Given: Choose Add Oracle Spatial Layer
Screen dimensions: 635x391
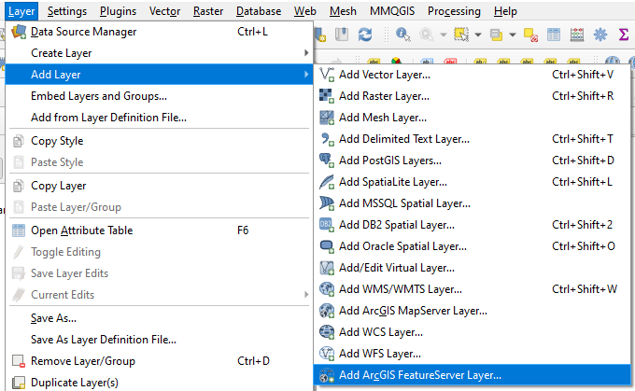Looking at the screenshot, I should [x=473, y=246].
